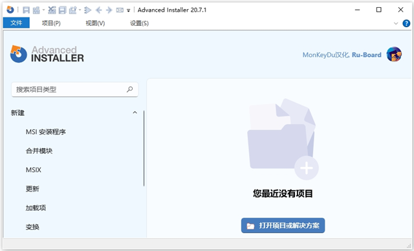414x251 pixels.
Task: Select MSI 安装程序 project type
Action: pyautogui.click(x=46, y=132)
